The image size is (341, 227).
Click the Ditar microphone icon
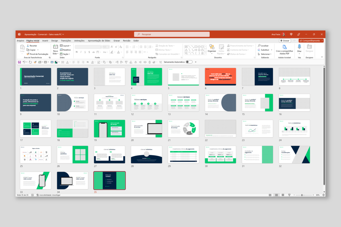click(299, 47)
